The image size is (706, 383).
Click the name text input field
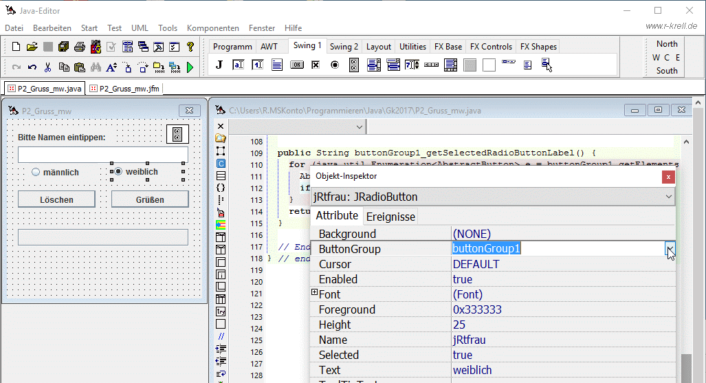point(103,154)
